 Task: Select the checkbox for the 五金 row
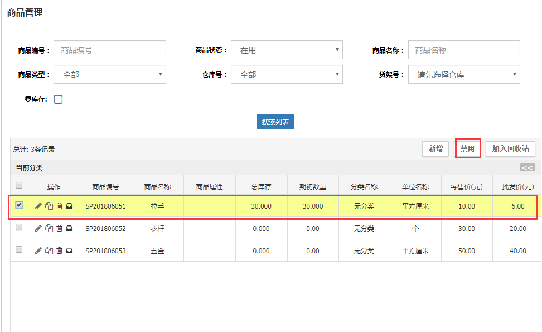[19, 250]
